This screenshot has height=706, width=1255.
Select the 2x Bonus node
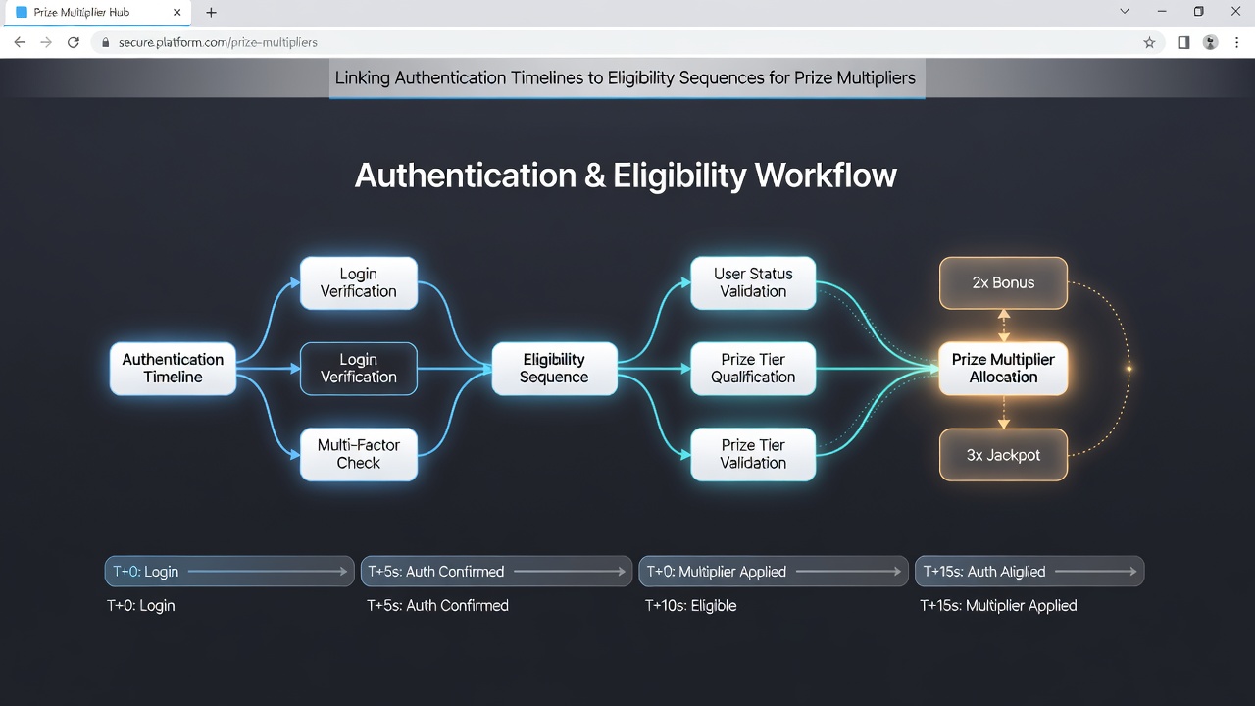[1003, 283]
